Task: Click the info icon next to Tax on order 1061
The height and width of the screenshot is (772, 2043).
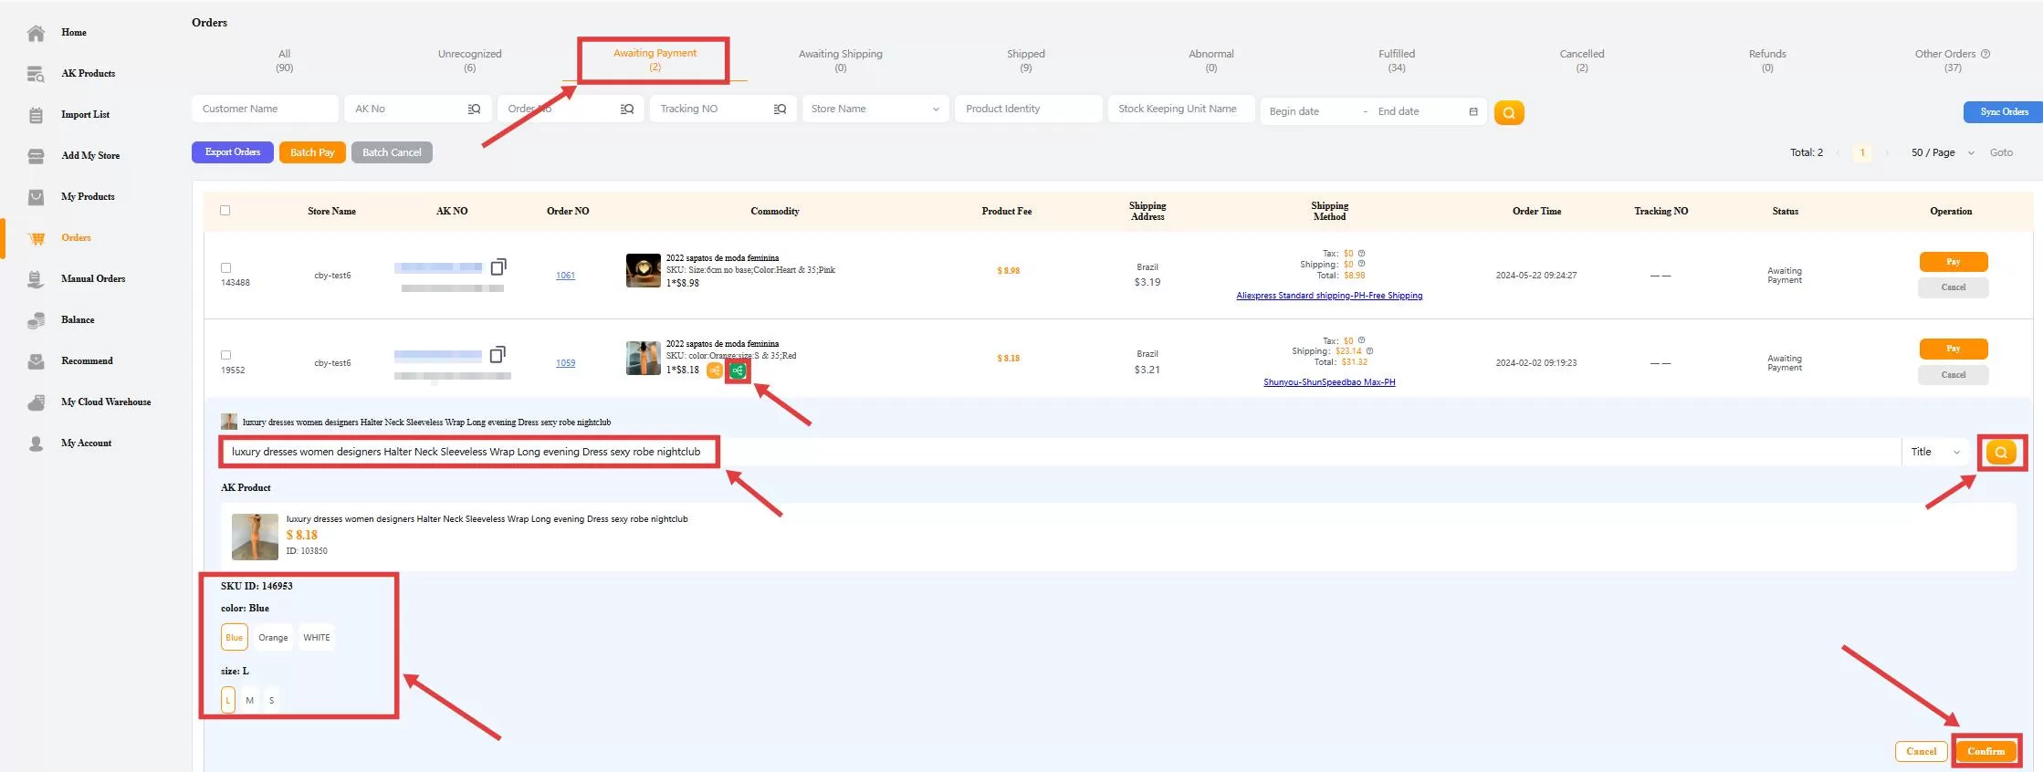Action: coord(1361,254)
